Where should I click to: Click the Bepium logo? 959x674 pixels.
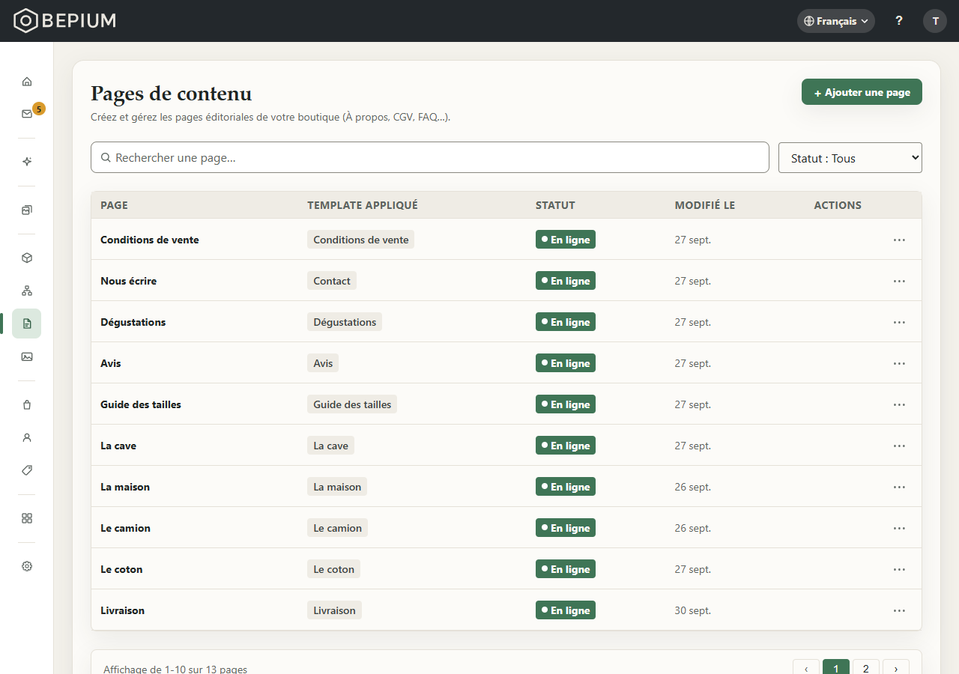coord(65,21)
